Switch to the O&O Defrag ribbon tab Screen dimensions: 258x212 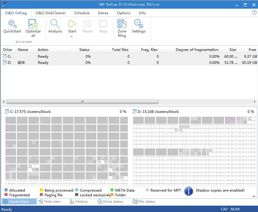coord(16,13)
